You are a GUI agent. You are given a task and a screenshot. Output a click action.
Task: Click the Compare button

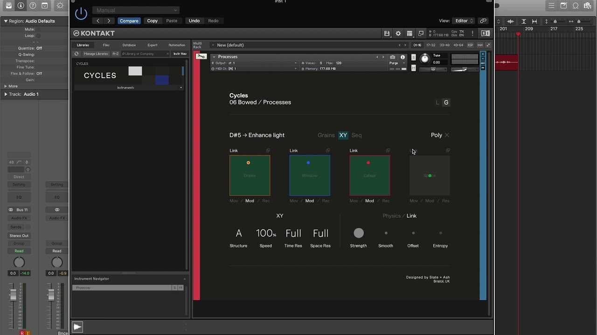[129, 21]
